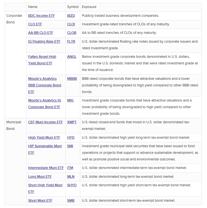Screen dimensions: 207x208
Task: Open the CEF Muni Income ETF link
Action: point(45,122)
